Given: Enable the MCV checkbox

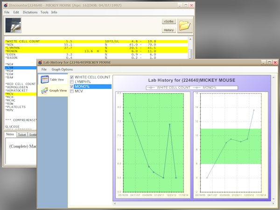Looking at the screenshot, I should point(72,91).
